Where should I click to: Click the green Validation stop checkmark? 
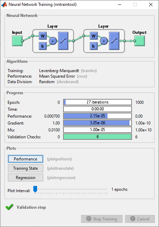pos(9,207)
